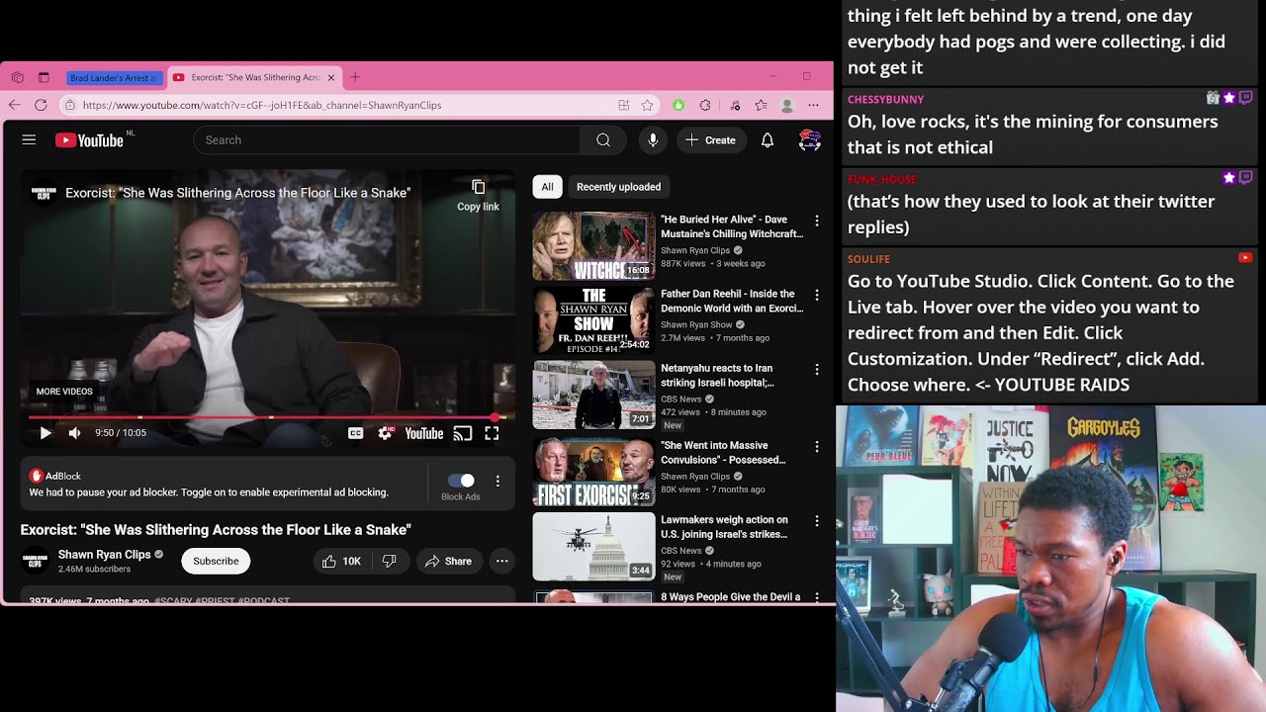Viewport: 1266px width, 712px height.
Task: Click the FUNK_HOUSE username in chat
Action: coord(882,179)
